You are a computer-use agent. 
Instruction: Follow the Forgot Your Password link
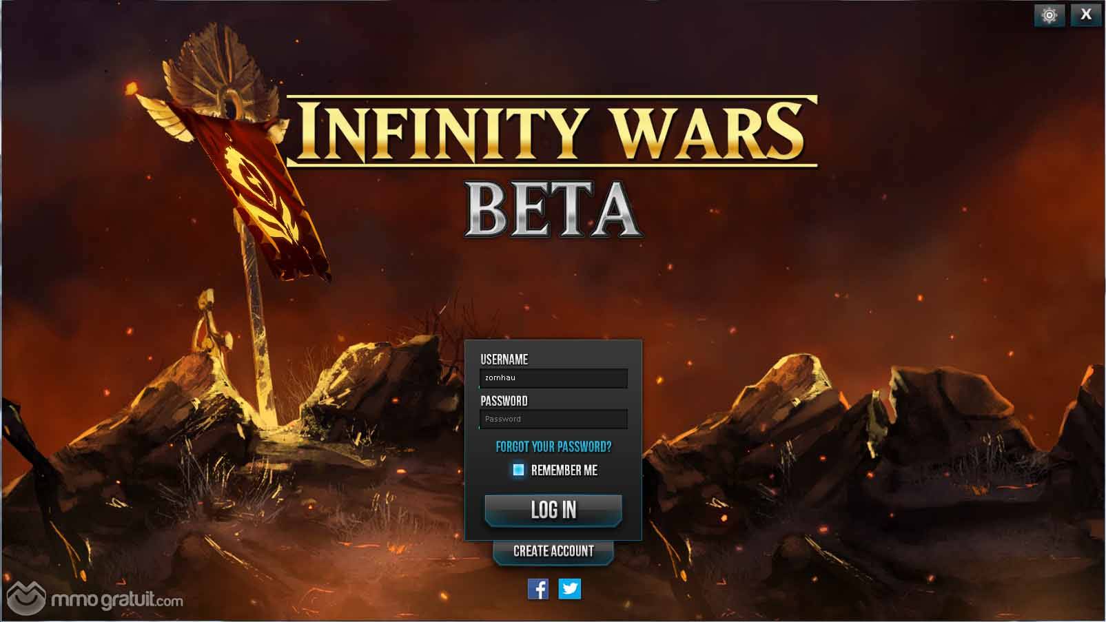553,447
